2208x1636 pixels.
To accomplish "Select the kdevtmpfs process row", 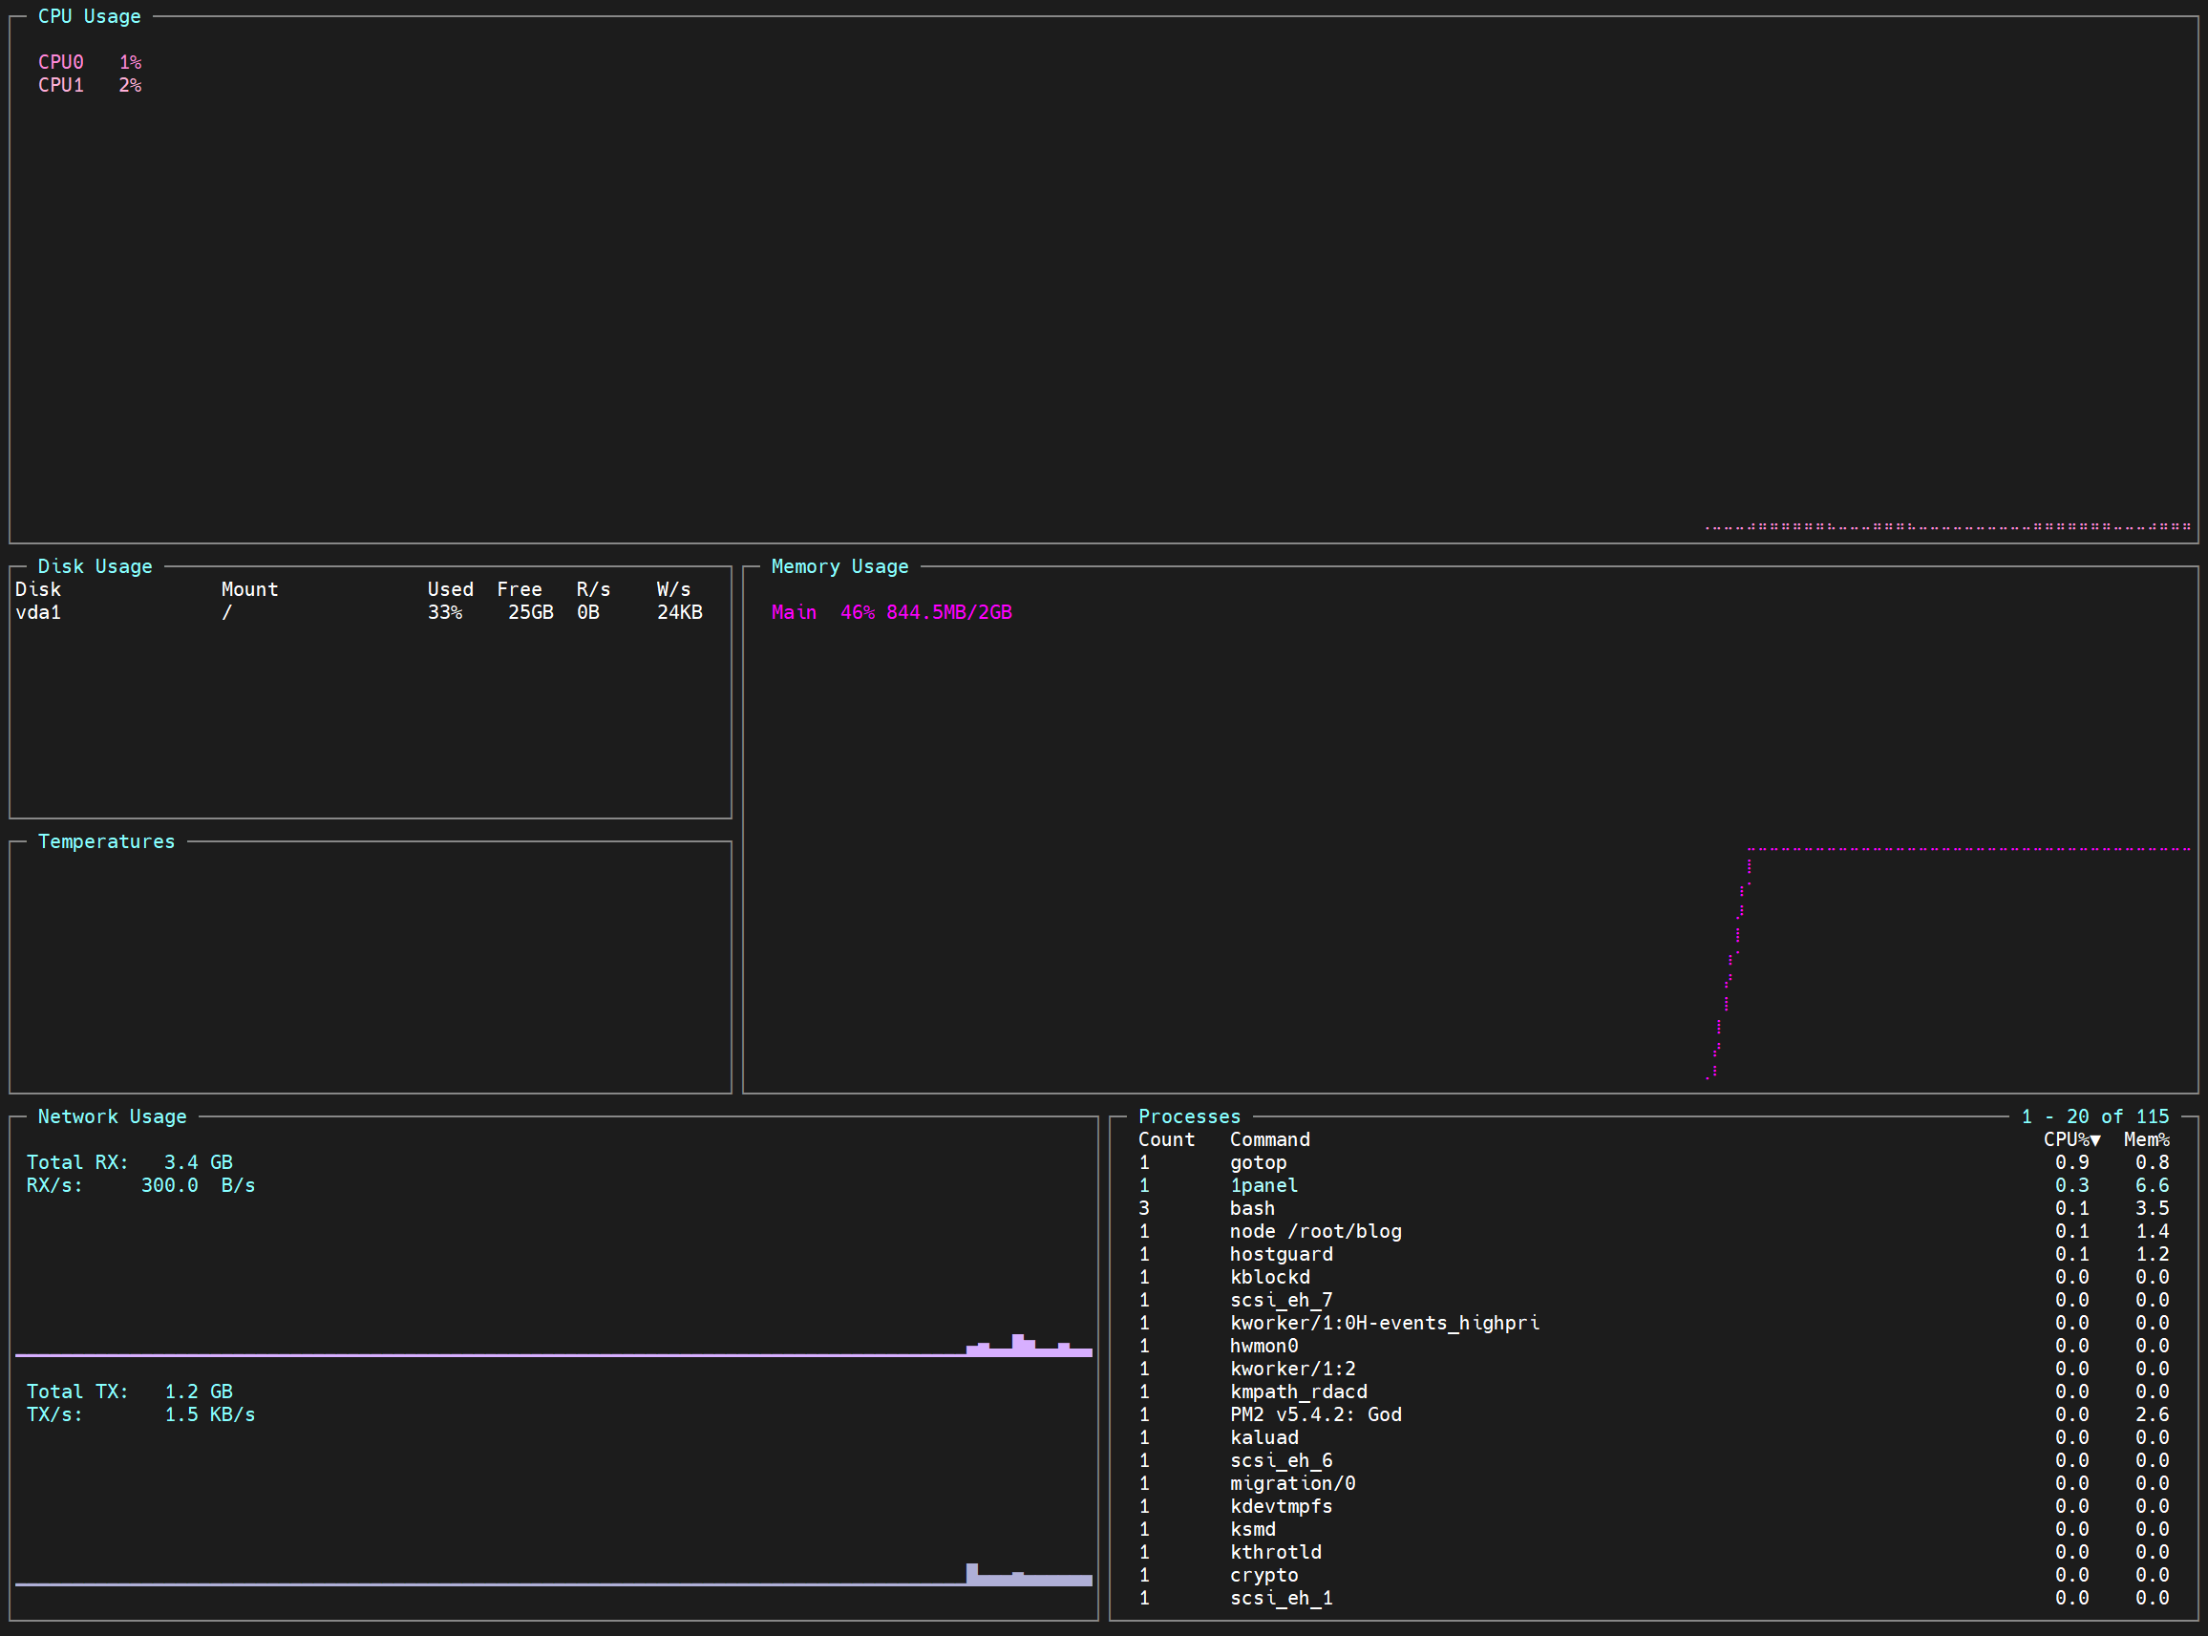I will [x=1653, y=1506].
